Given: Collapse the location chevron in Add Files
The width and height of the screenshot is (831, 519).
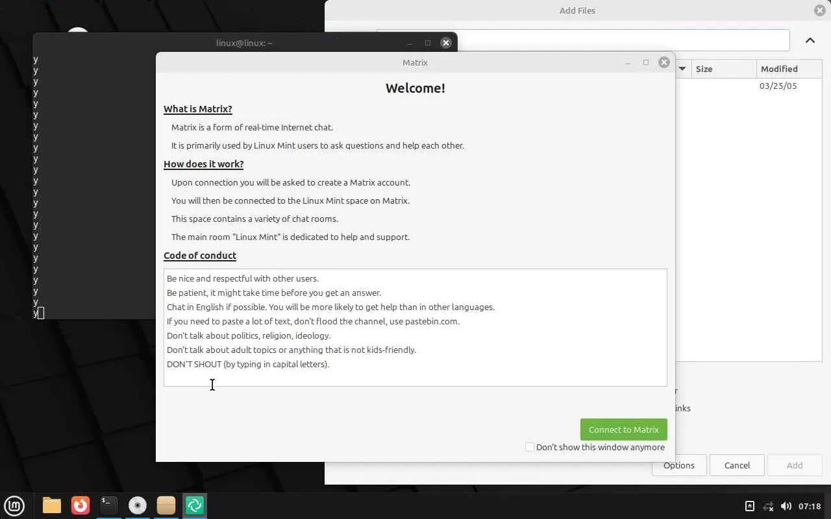Looking at the screenshot, I should 810,40.
